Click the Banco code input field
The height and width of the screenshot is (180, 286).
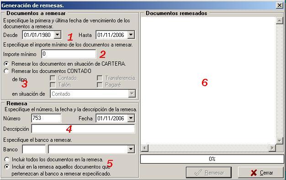[34, 149]
